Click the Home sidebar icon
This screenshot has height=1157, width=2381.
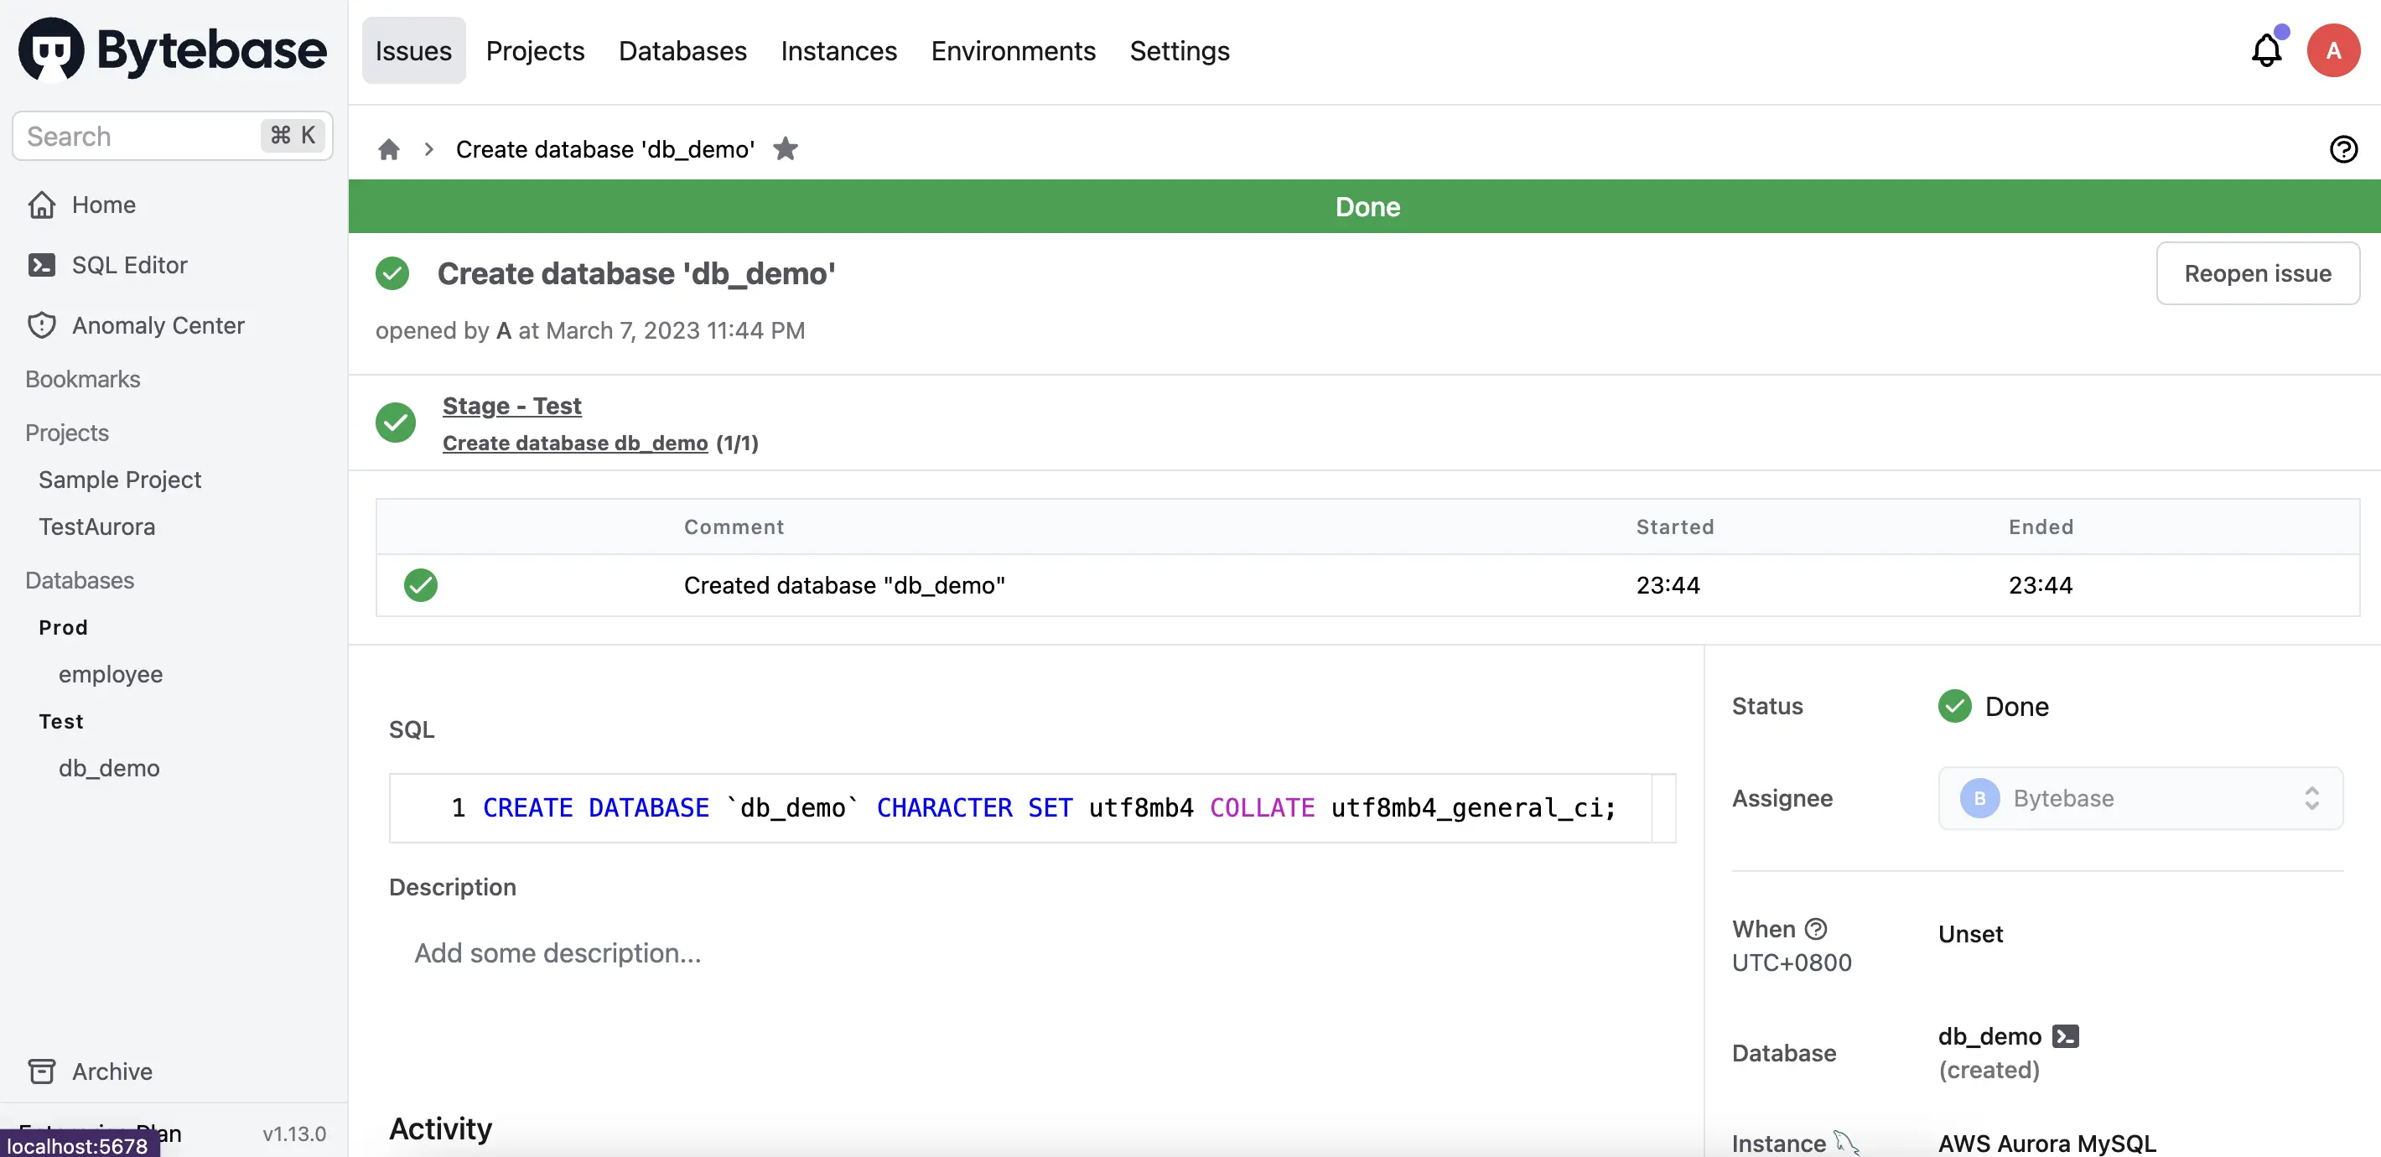tap(42, 205)
